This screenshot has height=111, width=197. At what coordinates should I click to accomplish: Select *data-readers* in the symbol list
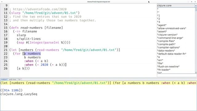pos(166,51)
